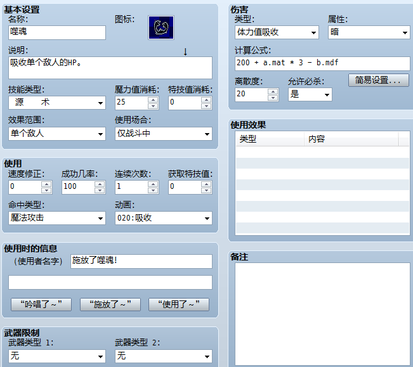Click the 计算公式 formula field

pyautogui.click(x=322, y=63)
